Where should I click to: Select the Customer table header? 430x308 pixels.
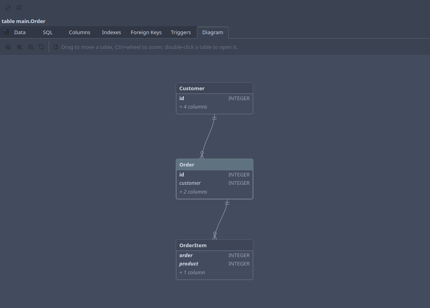(x=214, y=88)
